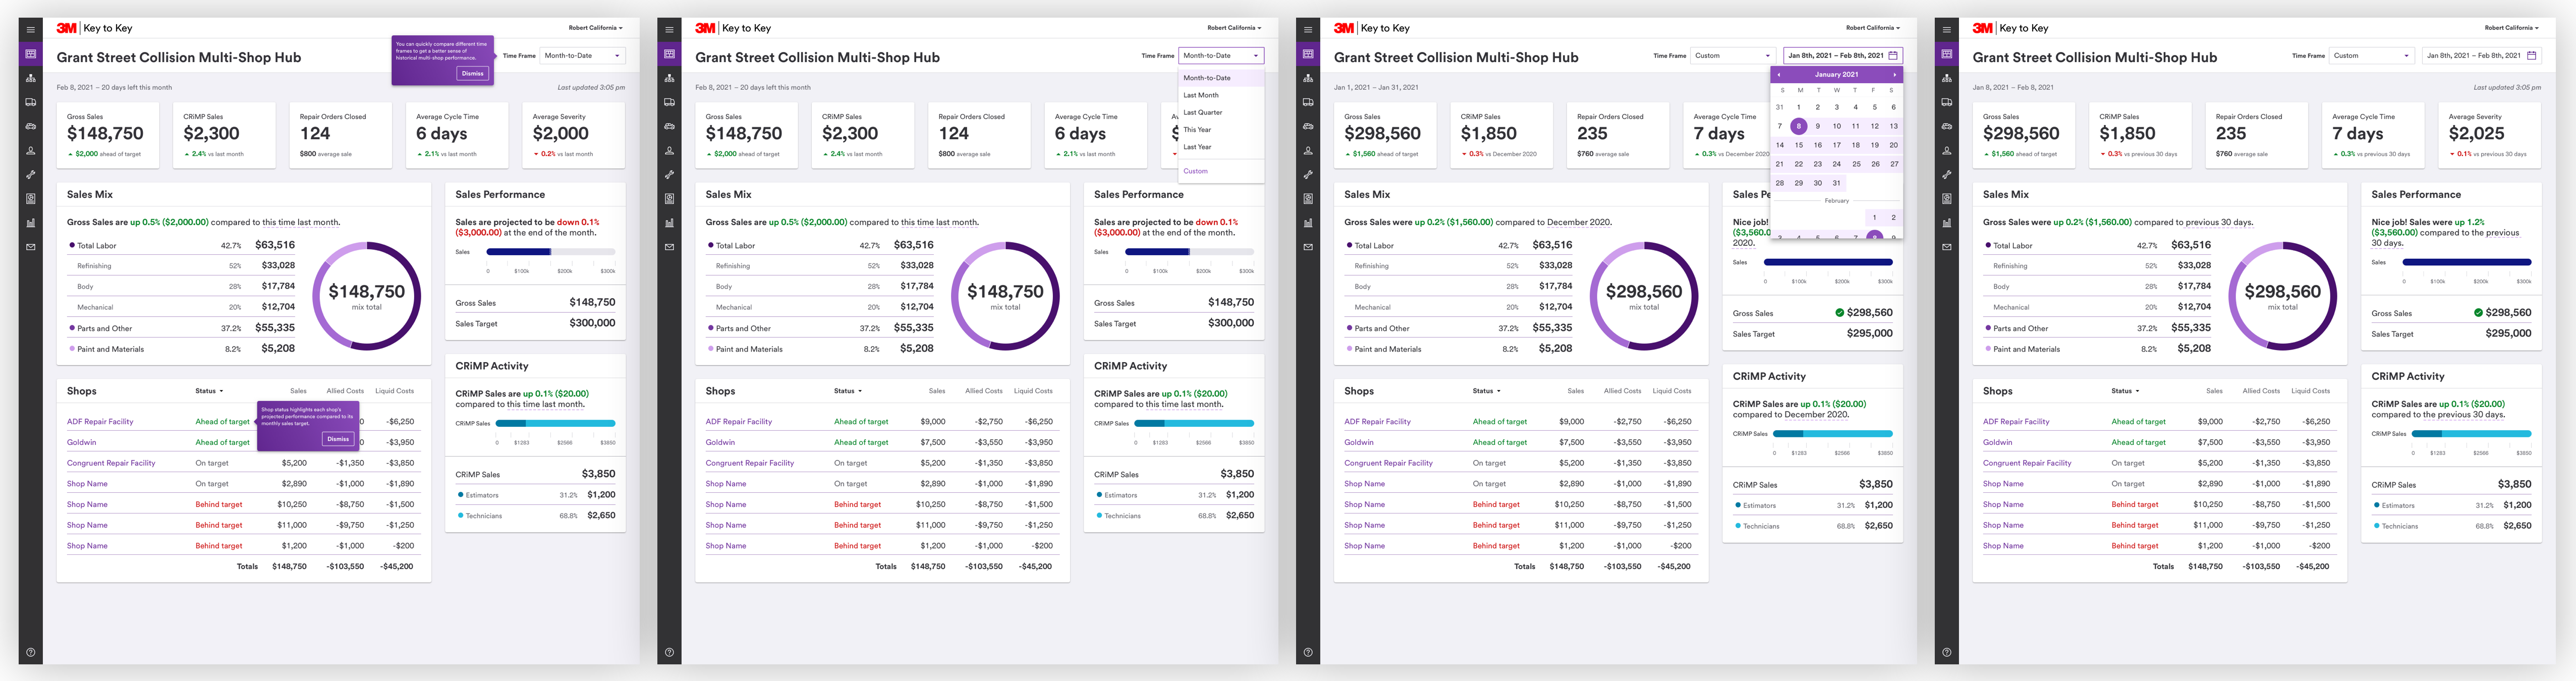Click truck icon in leftmost dashboard's sidebar
2576x681 pixels.
31,102
